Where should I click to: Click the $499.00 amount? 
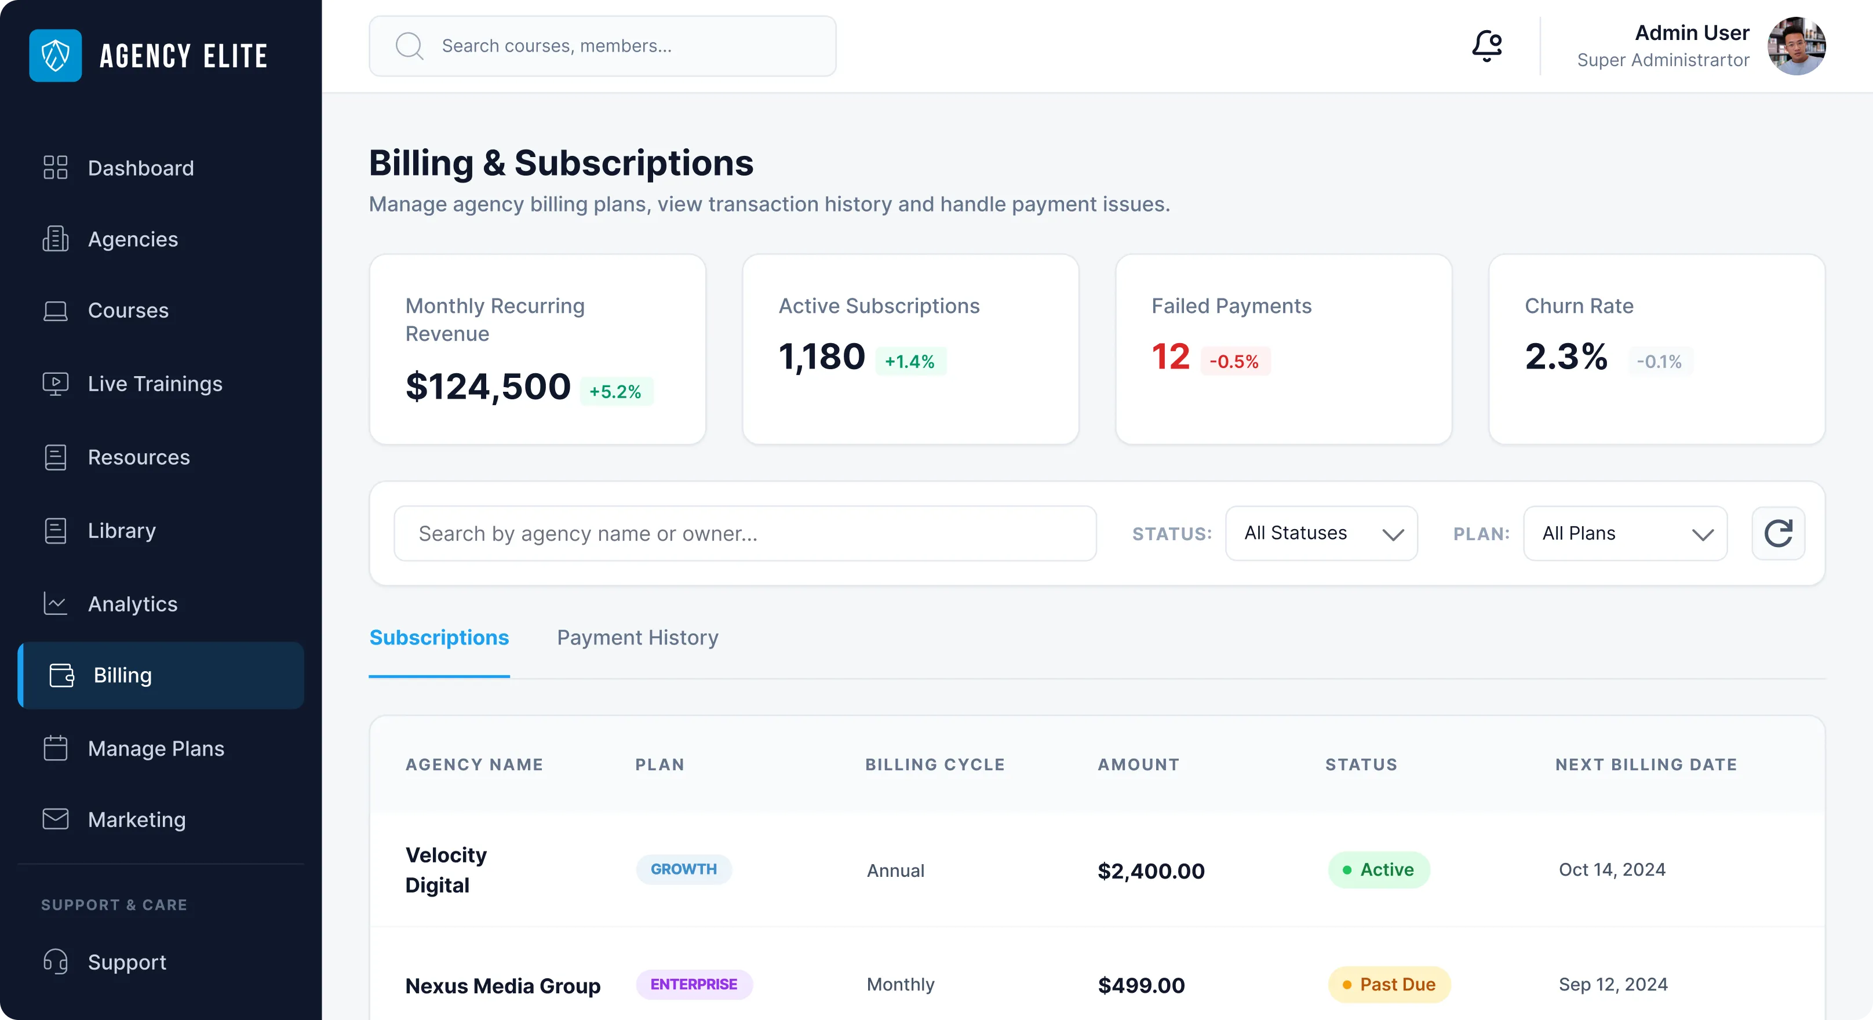click(x=1141, y=985)
